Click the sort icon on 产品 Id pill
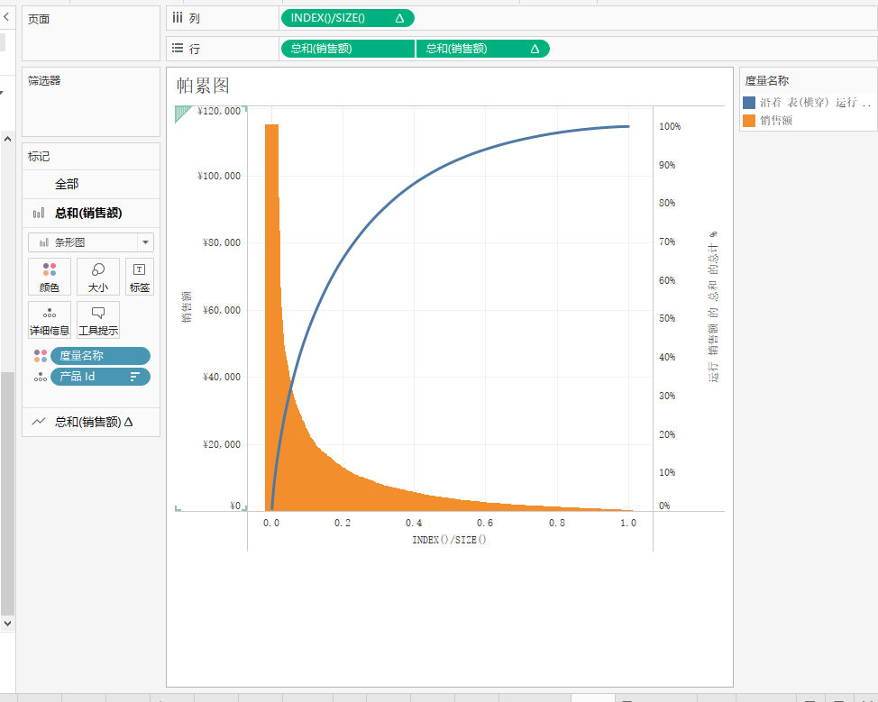878x702 pixels. pos(135,377)
